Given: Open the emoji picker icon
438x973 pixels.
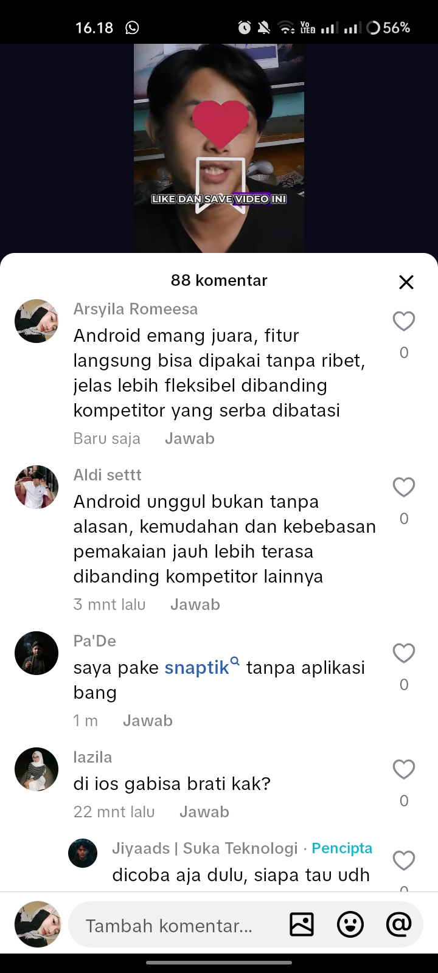Looking at the screenshot, I should pyautogui.click(x=350, y=924).
